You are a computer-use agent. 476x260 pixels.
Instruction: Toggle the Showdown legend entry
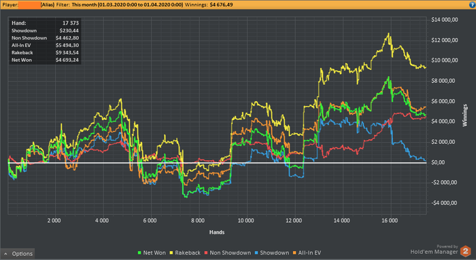point(272,253)
